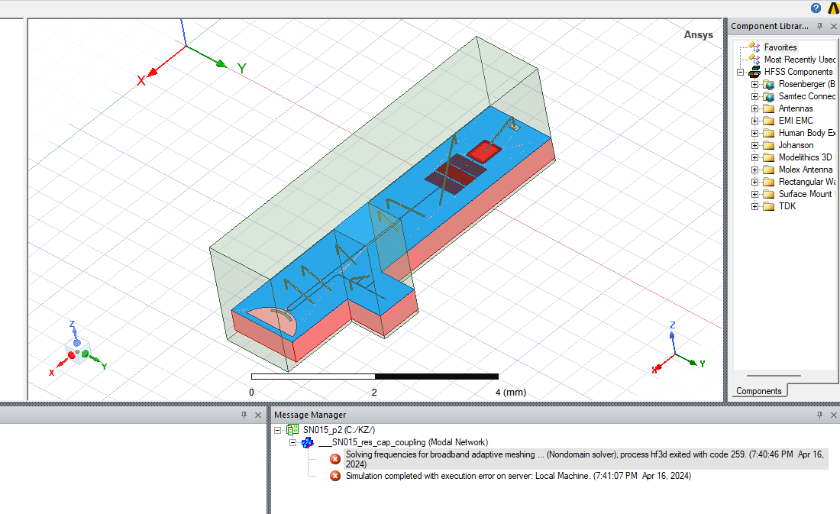Click the orientation cube in the viewport
Screen dimensions: 840x514
pos(77,353)
